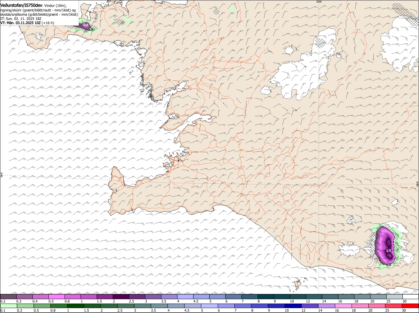Click the upper legend swatch labeled 20
The image size is (419, 313).
tap(379, 297)
